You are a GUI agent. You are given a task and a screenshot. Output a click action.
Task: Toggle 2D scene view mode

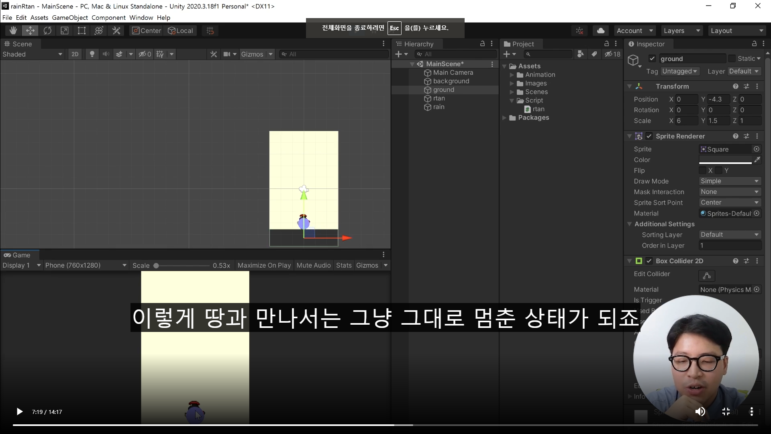tap(75, 54)
